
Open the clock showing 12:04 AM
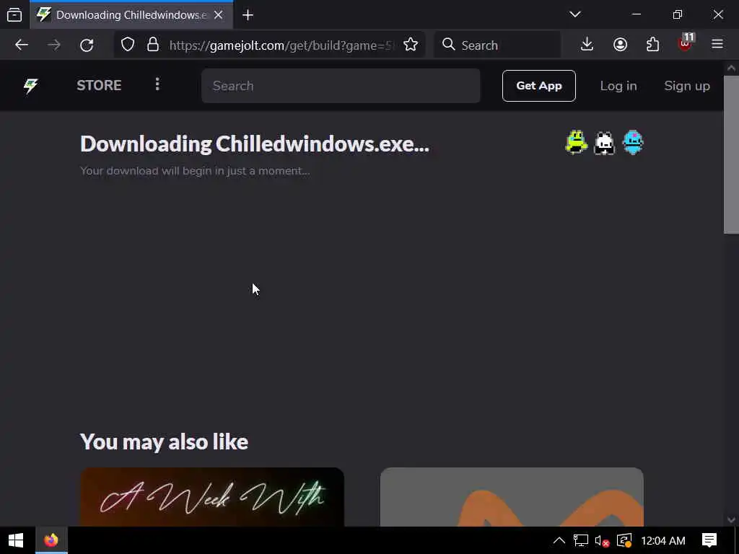tap(663, 540)
